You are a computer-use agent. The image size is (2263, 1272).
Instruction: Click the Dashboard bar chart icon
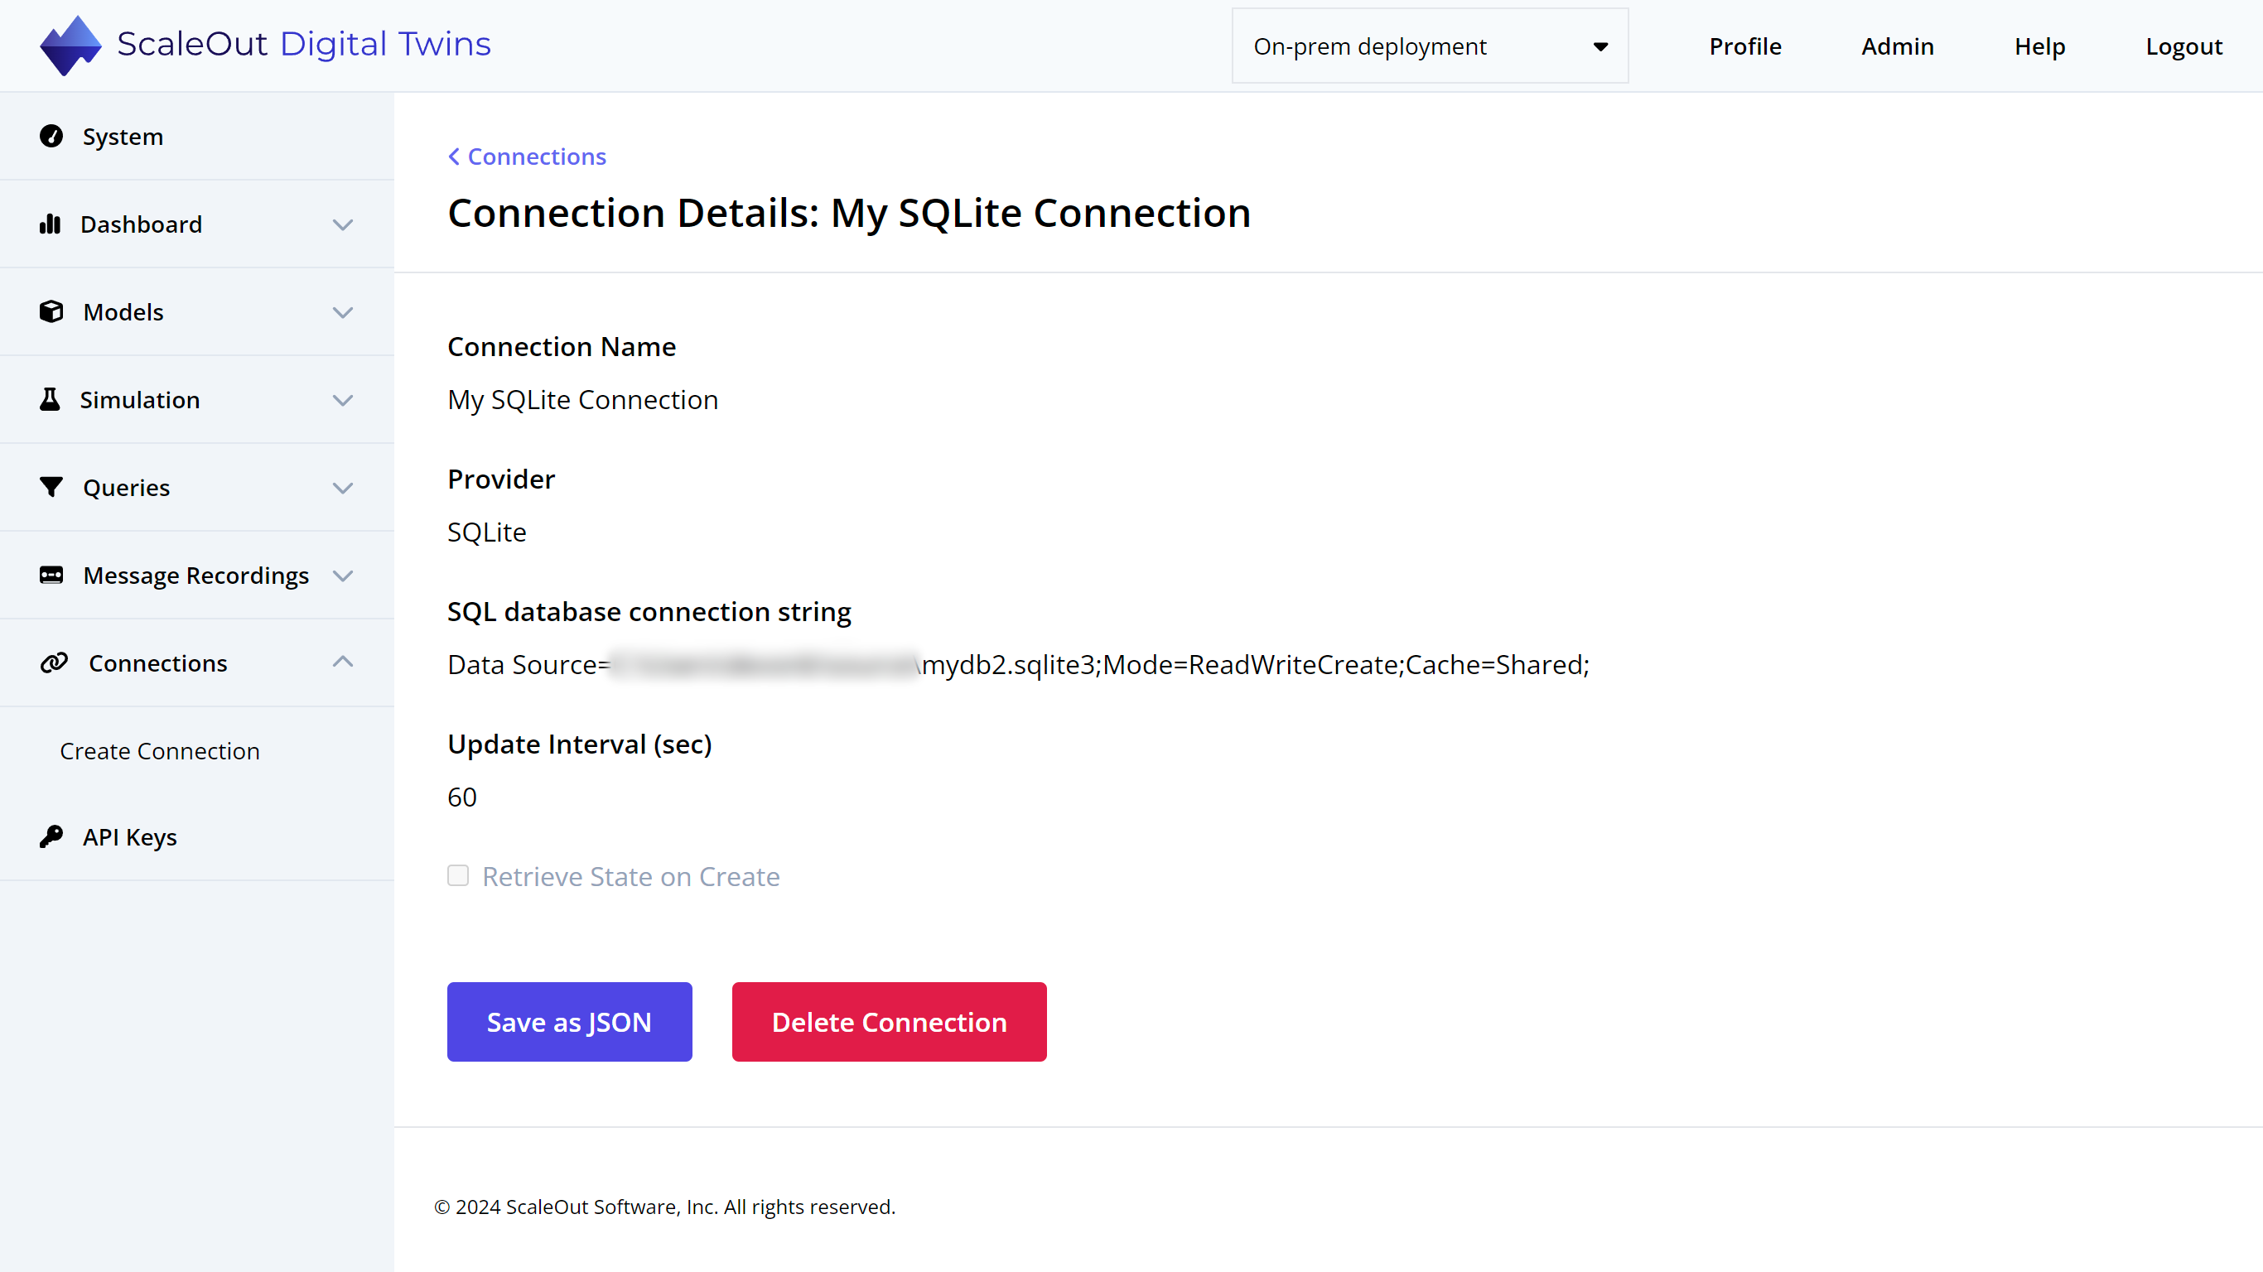(x=50, y=224)
